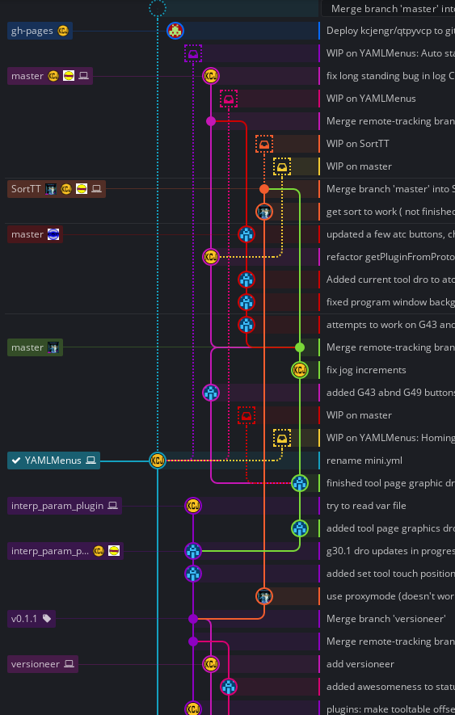Click the YAMLMenus checked-out branch label
This screenshot has height=715, width=455.
tap(53, 461)
